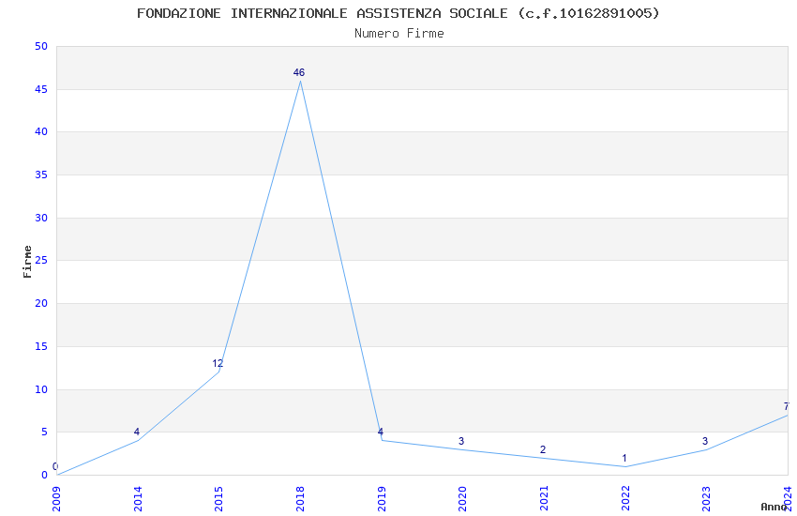This screenshot has height=516, width=797.
Task: Click the x-axis year label 2019
Action: coord(382,499)
